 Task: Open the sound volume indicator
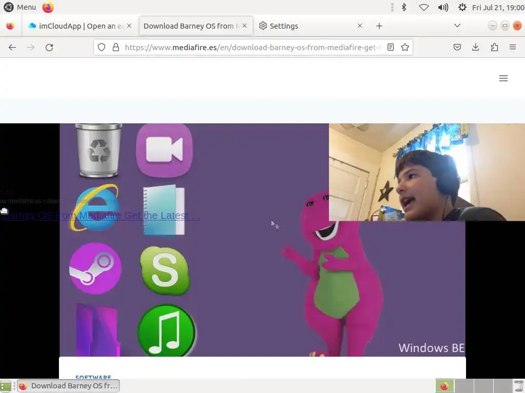(x=443, y=7)
